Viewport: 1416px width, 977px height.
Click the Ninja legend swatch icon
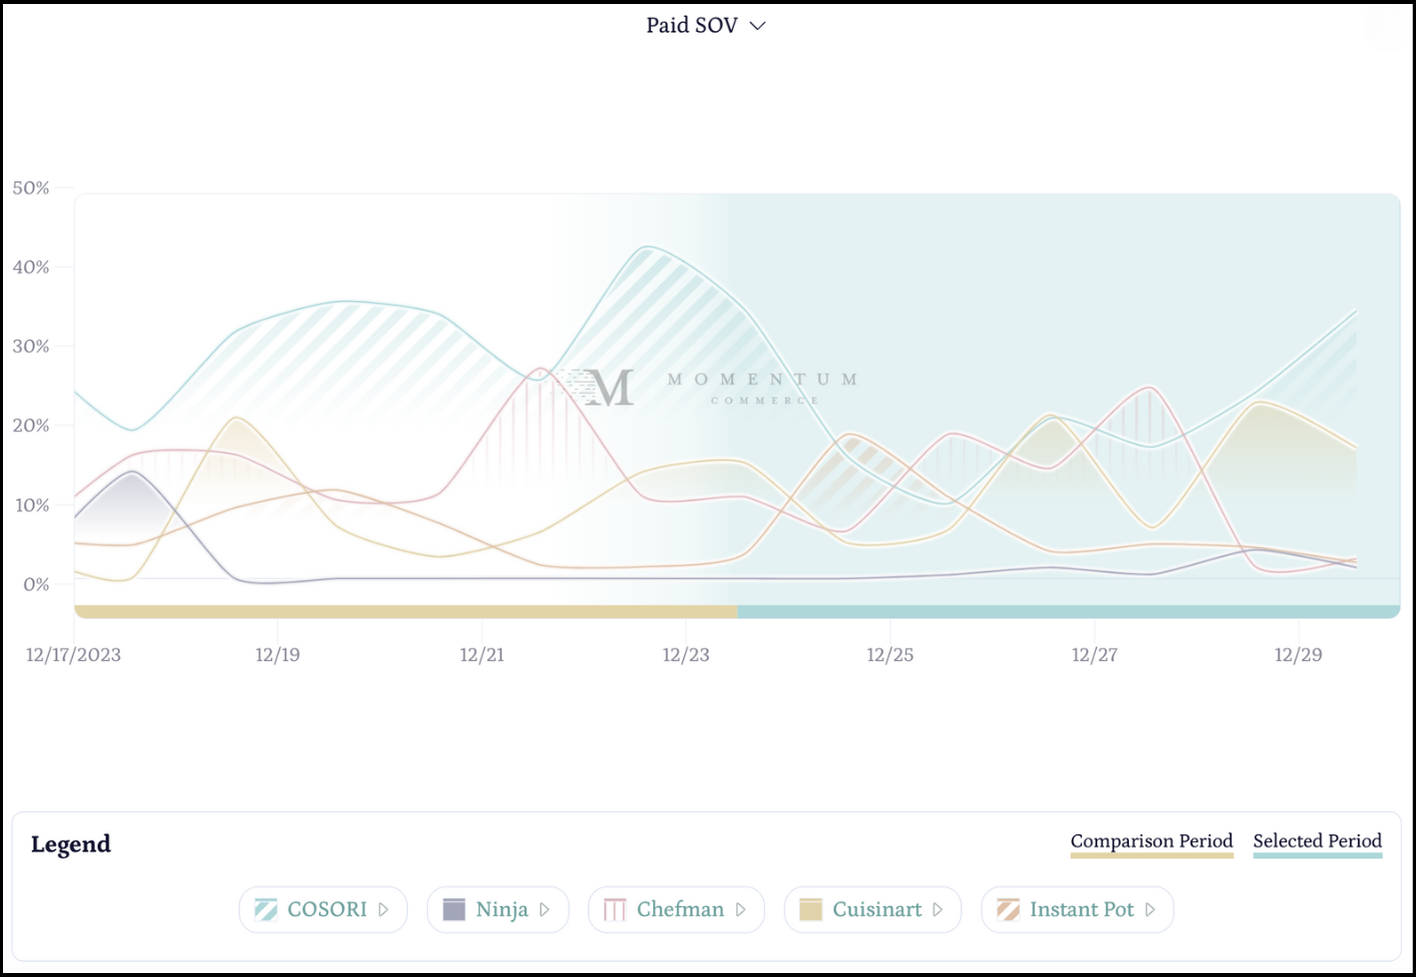[454, 909]
